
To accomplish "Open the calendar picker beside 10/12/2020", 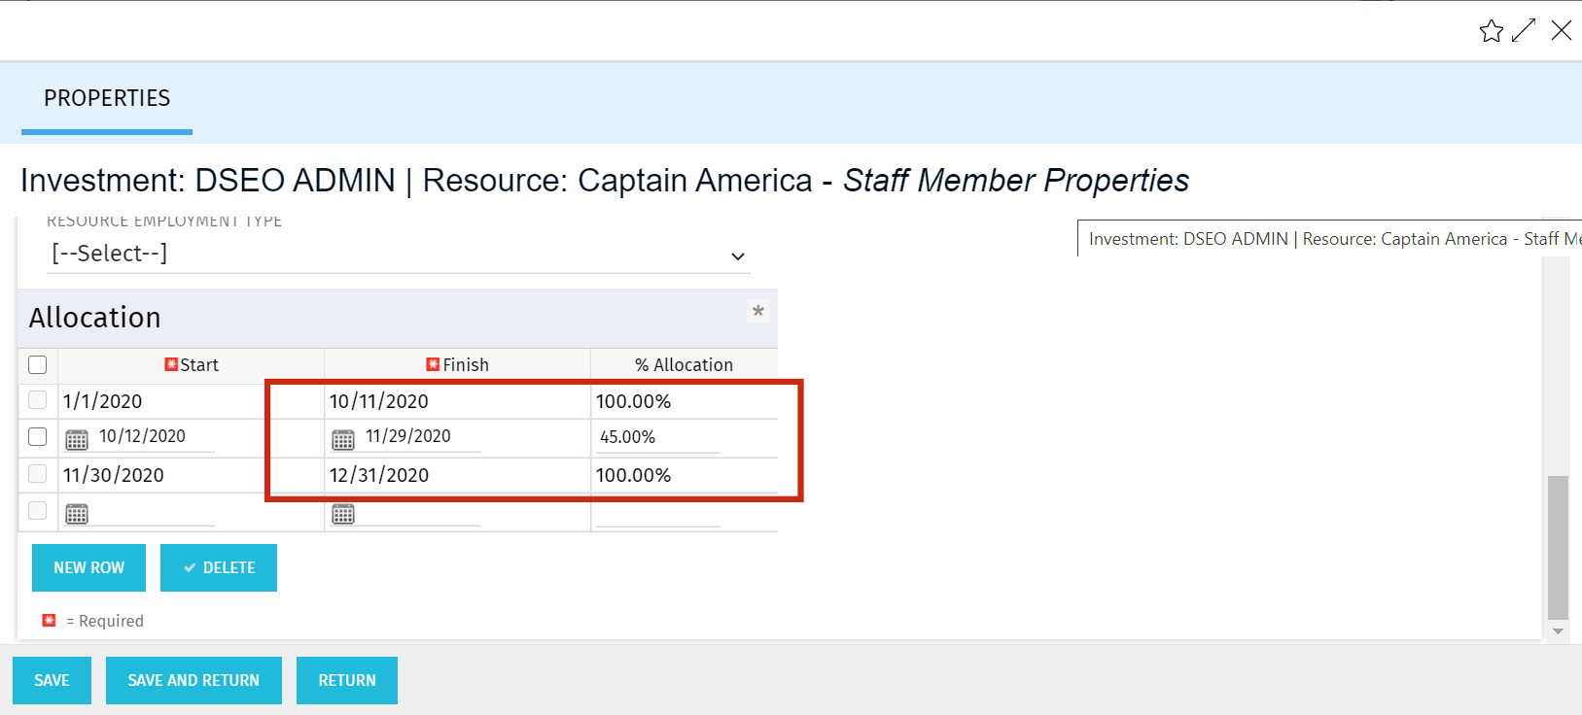I will pyautogui.click(x=76, y=439).
